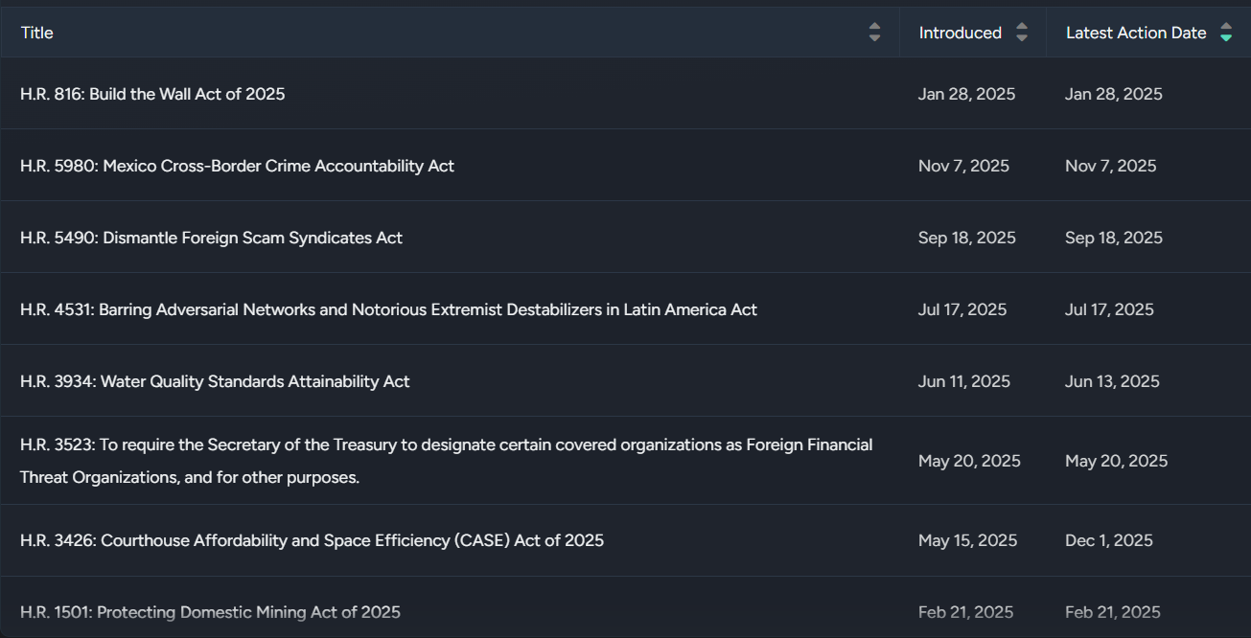Click the Dec 1, 2025 latest action date
The height and width of the screenshot is (638, 1251).
[1108, 540]
